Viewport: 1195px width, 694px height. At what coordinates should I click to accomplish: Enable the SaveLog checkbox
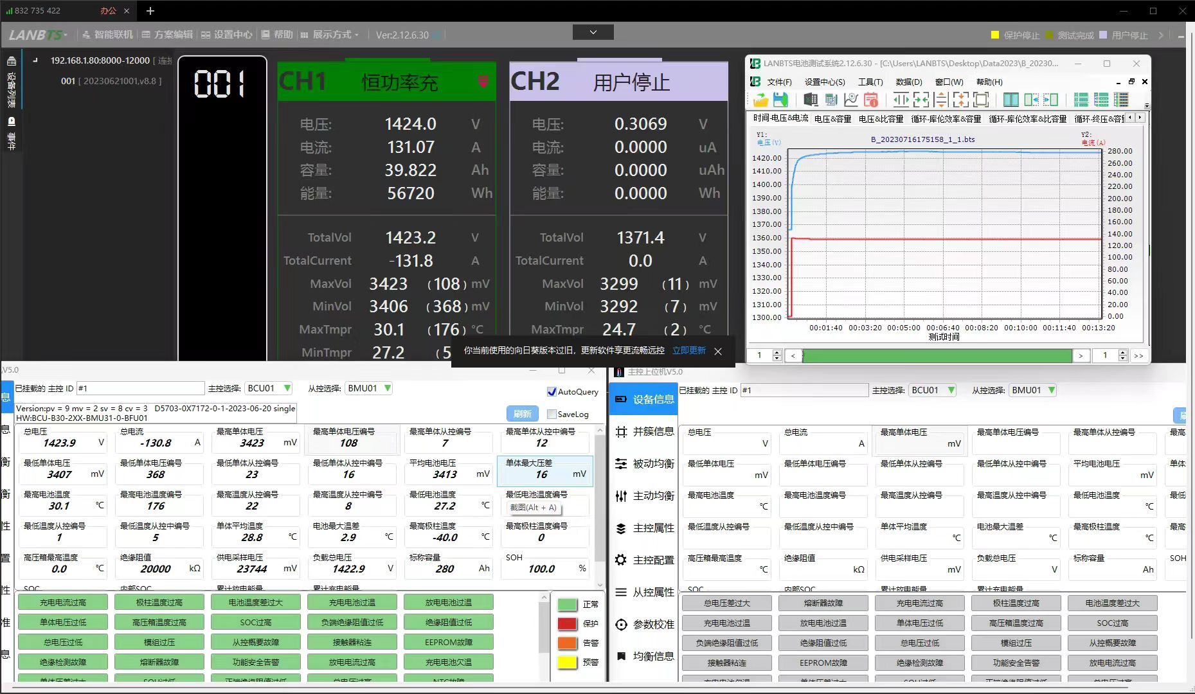551,414
